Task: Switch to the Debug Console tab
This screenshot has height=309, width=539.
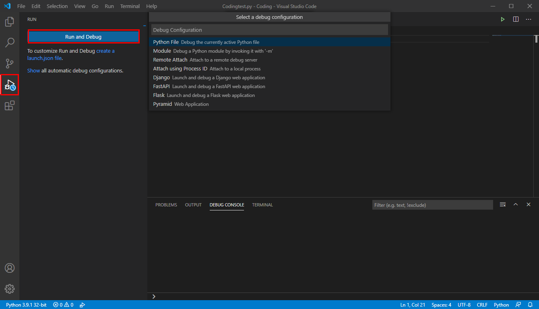Action: (227, 205)
